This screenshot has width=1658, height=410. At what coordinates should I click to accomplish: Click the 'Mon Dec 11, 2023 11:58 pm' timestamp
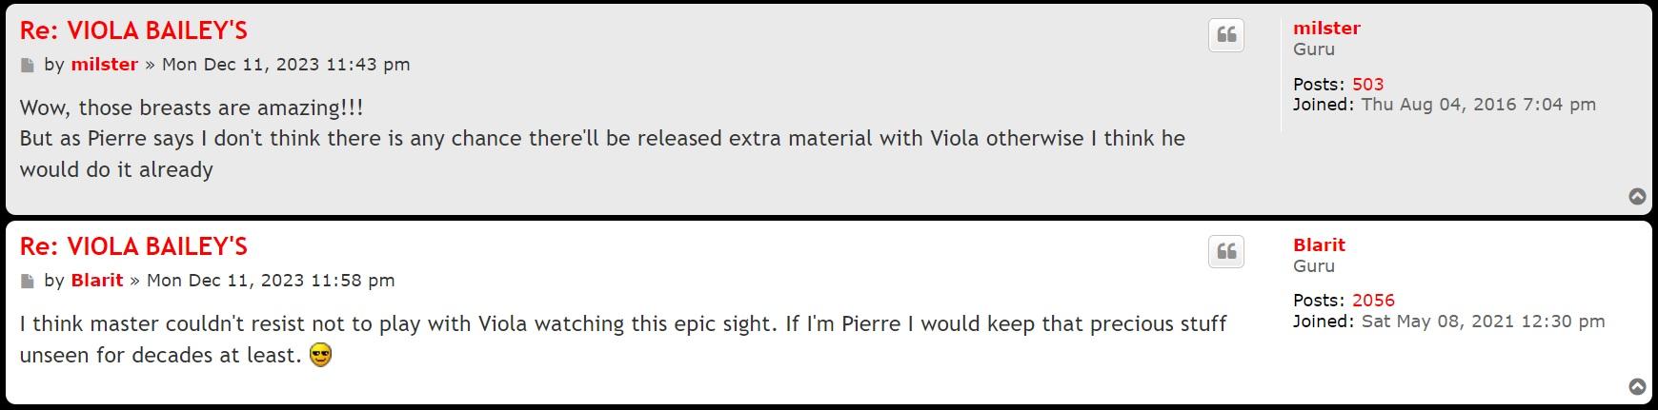(x=271, y=281)
